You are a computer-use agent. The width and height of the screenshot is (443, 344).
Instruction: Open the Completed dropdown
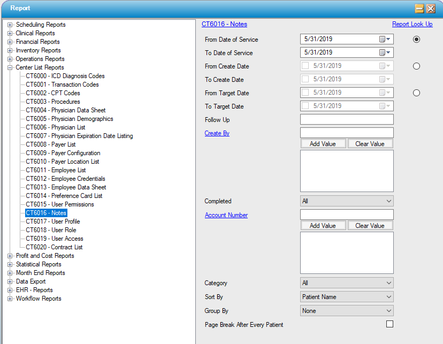pos(347,201)
